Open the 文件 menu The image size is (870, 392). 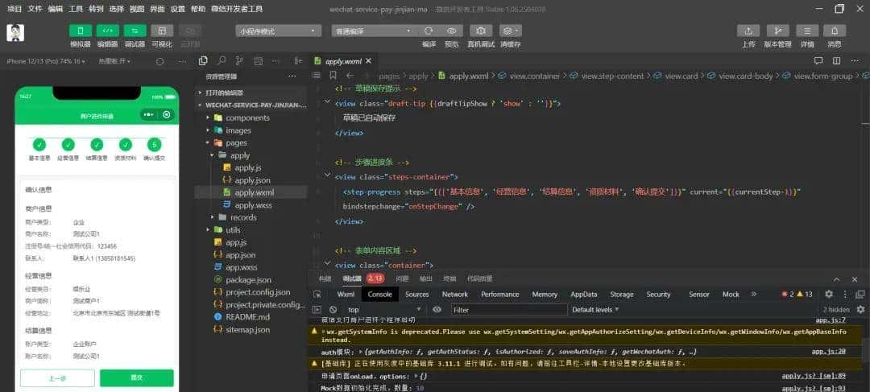pyautogui.click(x=35, y=9)
